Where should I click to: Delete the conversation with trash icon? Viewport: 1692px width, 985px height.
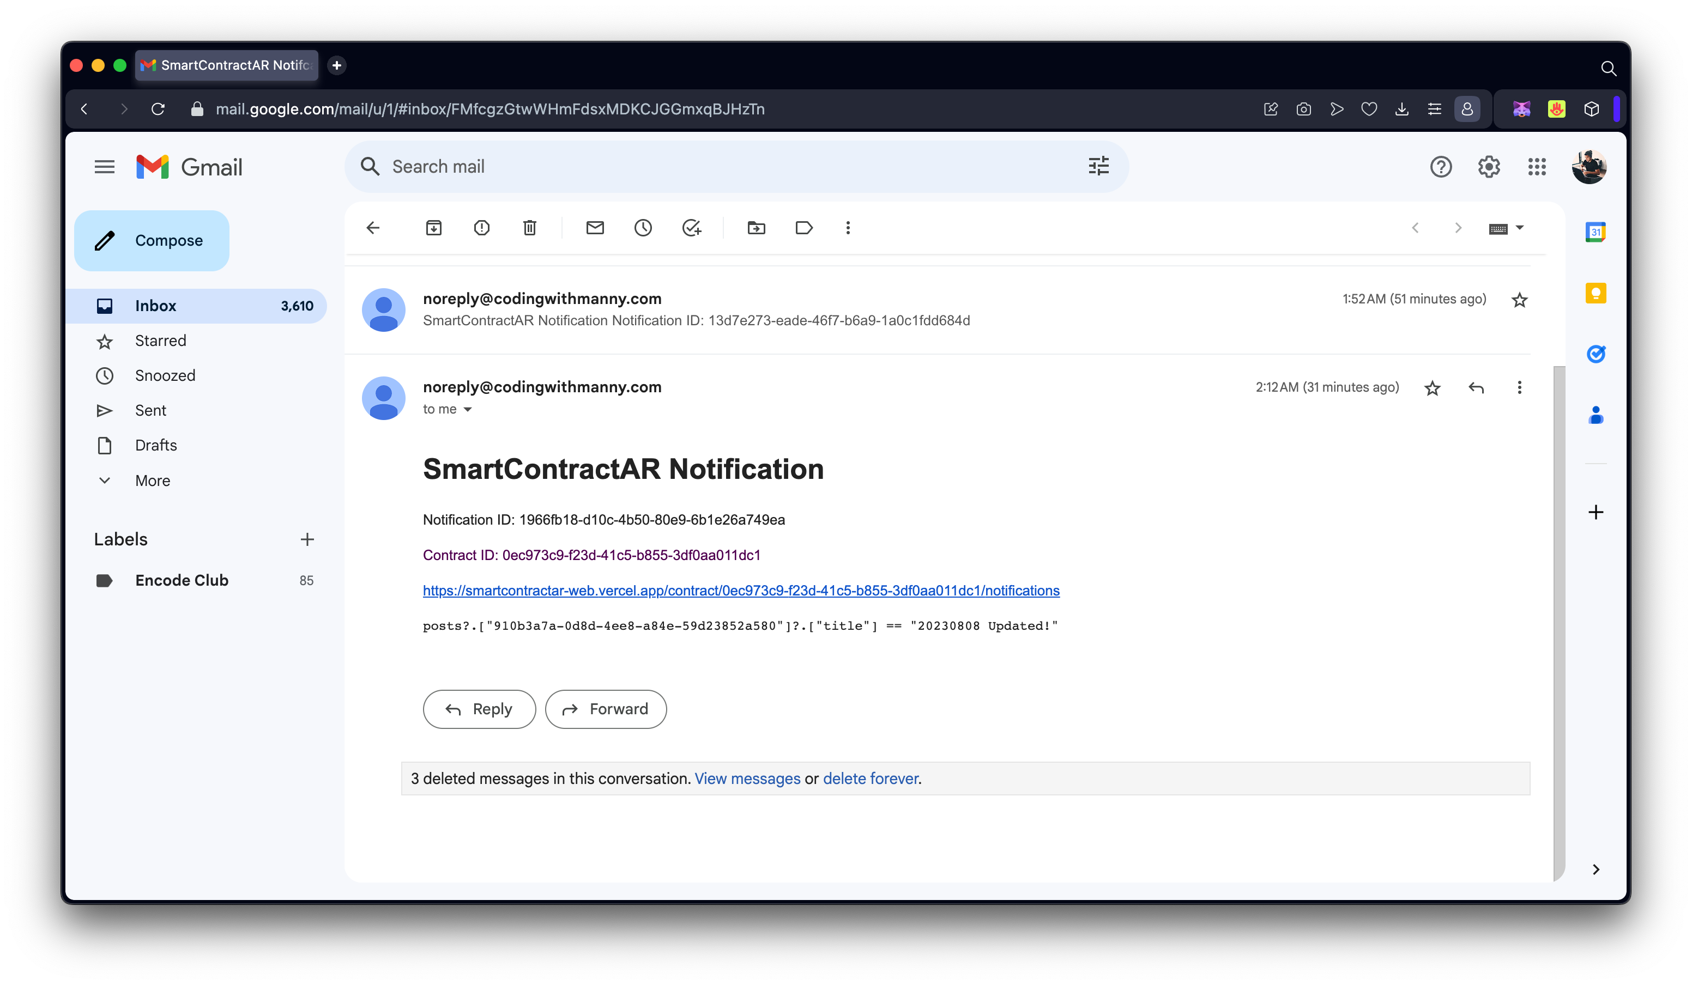coord(530,228)
